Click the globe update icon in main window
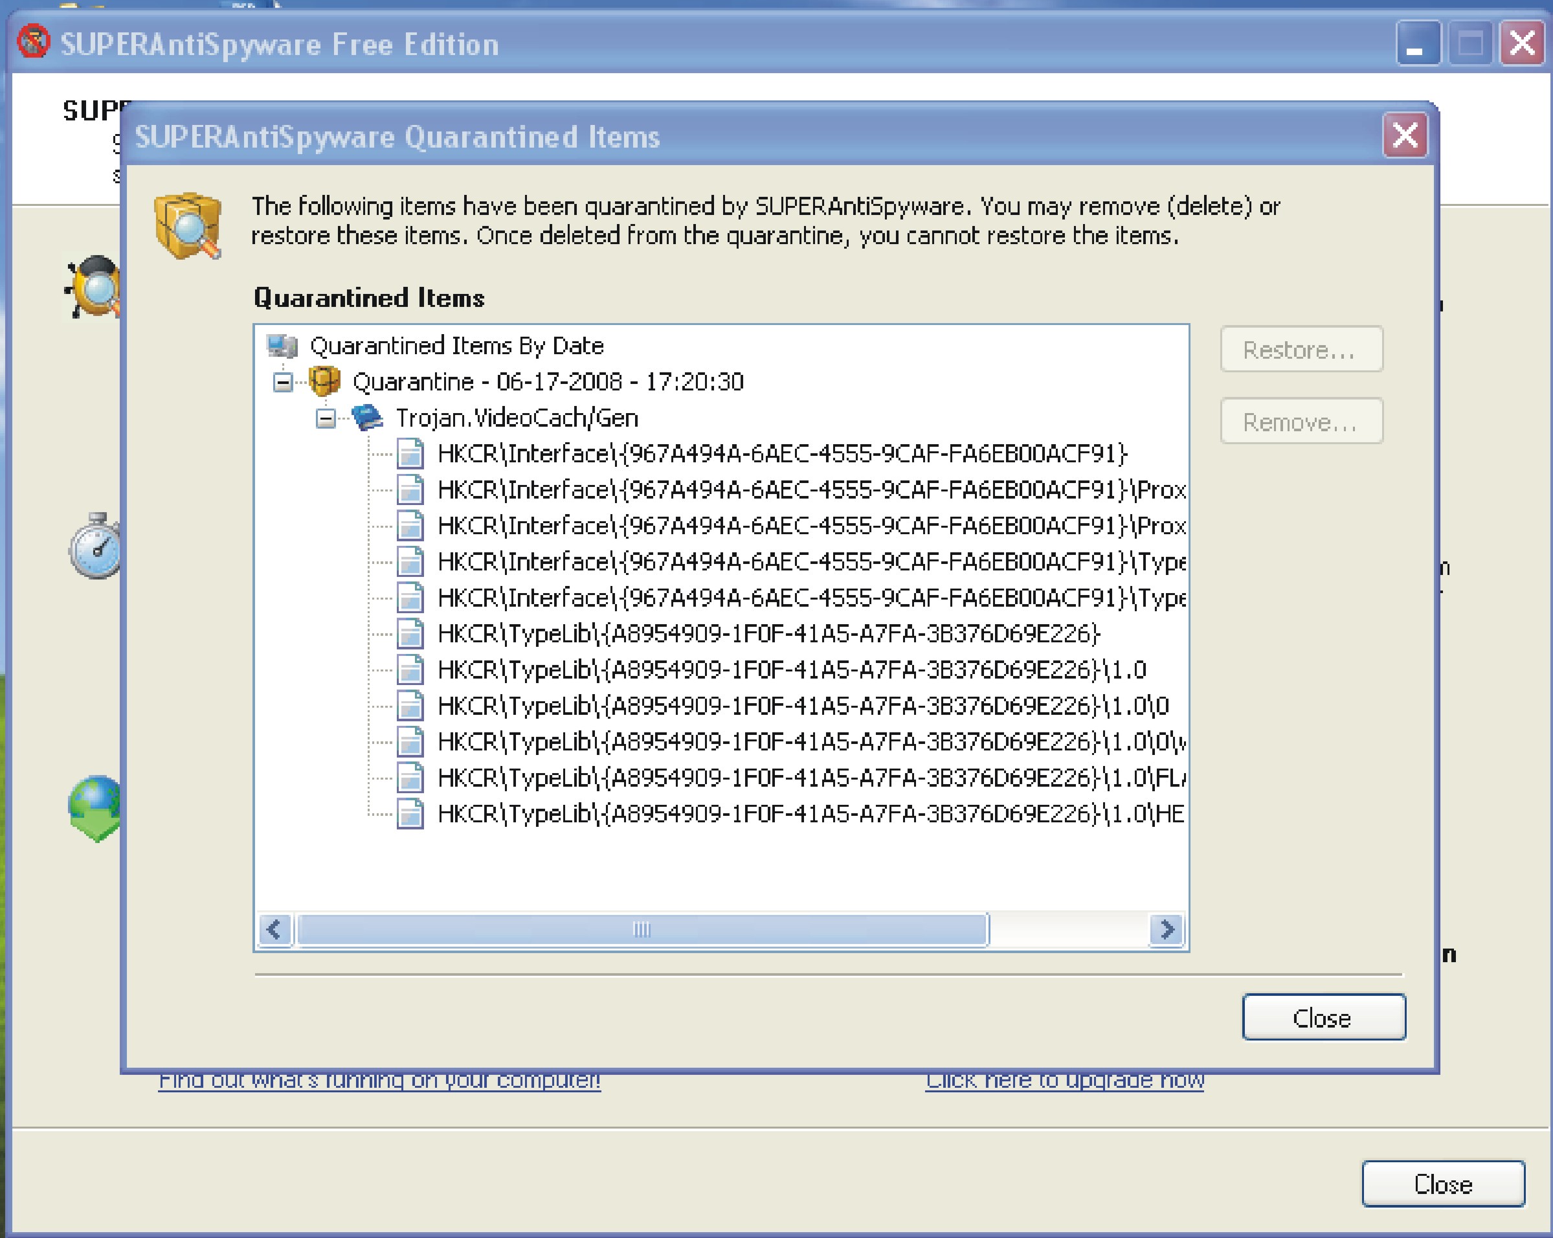Viewport: 1553px width, 1238px height. click(x=95, y=807)
